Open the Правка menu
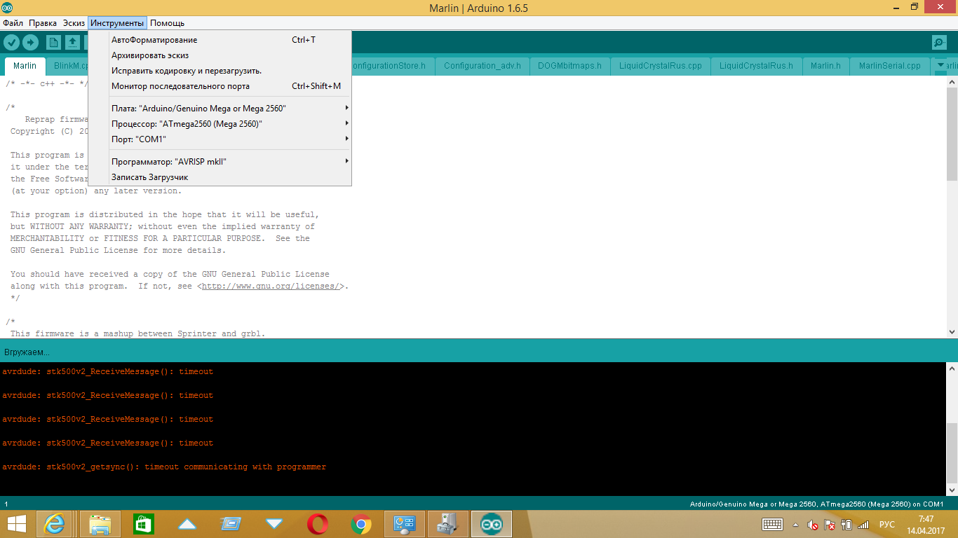Screen dimensions: 958x538 43,23
